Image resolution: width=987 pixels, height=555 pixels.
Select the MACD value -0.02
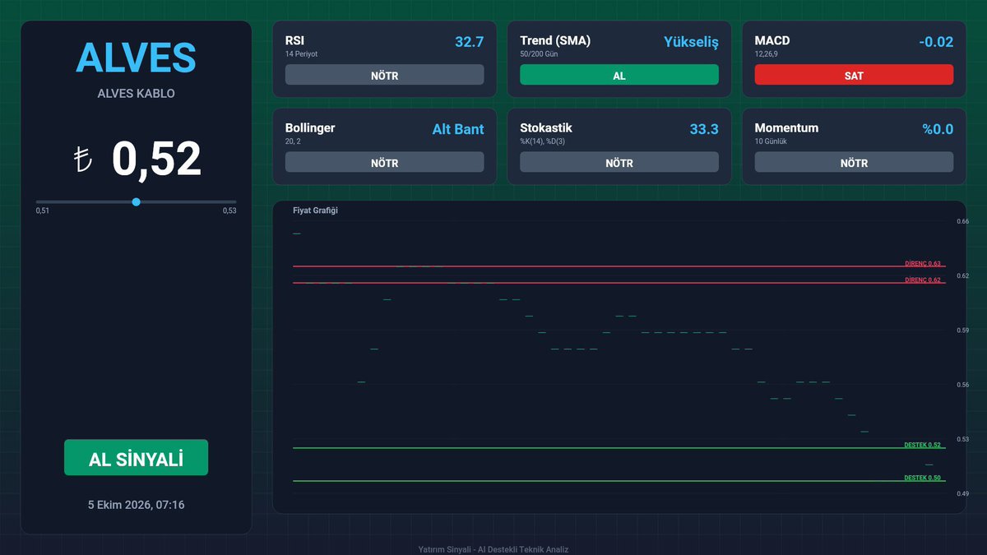[x=938, y=41]
